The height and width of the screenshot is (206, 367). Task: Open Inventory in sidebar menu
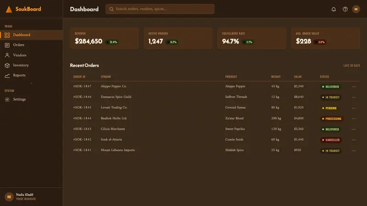31,65
